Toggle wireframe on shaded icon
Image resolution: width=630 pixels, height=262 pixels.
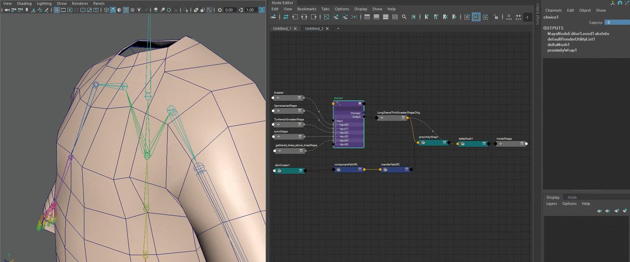pos(126,10)
